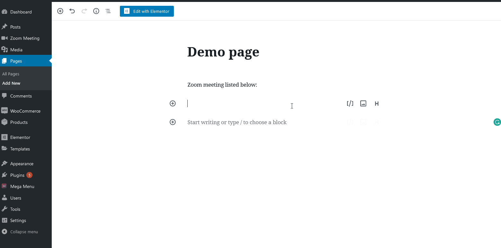Click the Edit with Elementor button
Viewport: 501px width, 248px height.
point(147,11)
